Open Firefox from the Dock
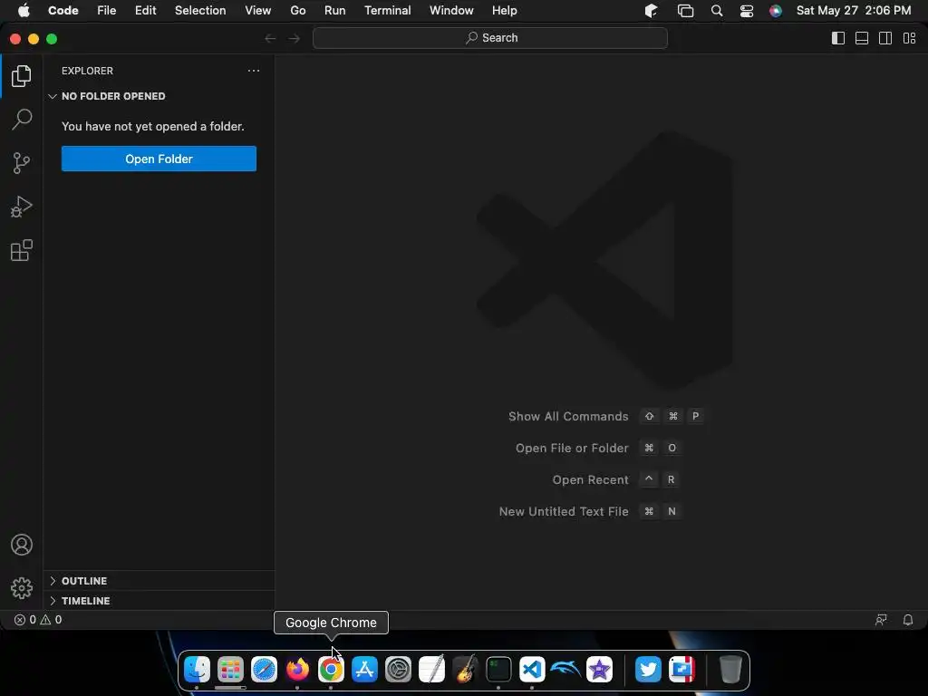This screenshot has height=696, width=928. coord(297,670)
